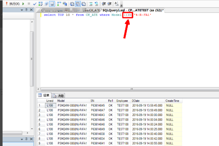Open the Messages (消息) tab
This screenshot has width=219, height=146.
coord(58,96)
